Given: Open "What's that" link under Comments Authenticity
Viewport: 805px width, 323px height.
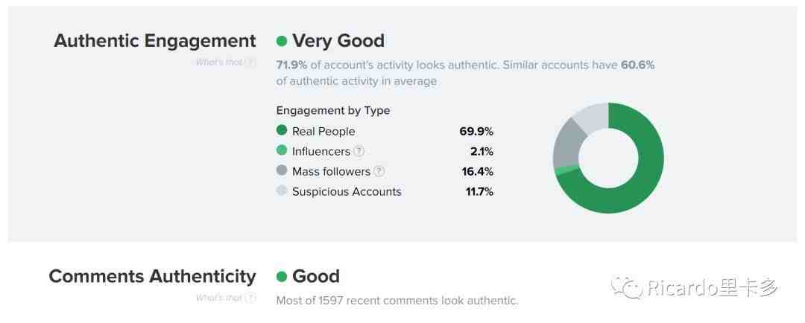Looking at the screenshot, I should coord(219,298).
